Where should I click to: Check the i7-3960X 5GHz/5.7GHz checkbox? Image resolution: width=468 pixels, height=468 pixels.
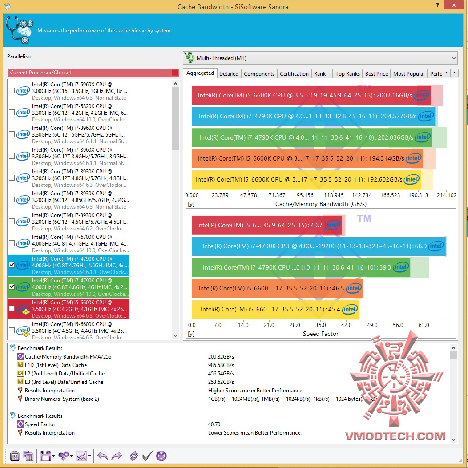12,134
